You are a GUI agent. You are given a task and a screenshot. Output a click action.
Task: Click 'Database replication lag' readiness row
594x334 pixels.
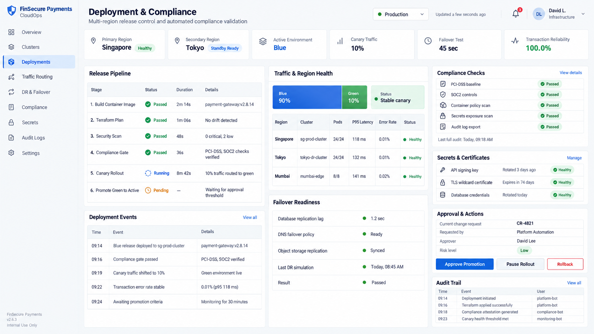point(348,219)
